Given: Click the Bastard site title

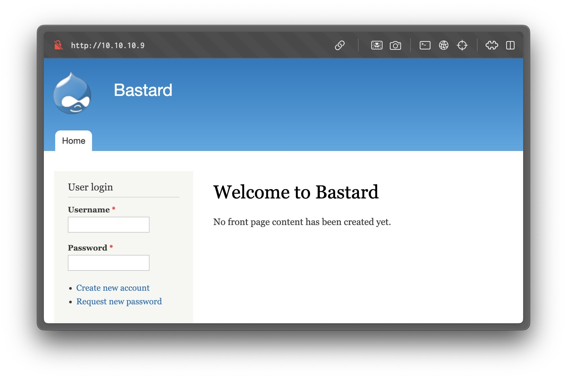Looking at the screenshot, I should click(x=143, y=90).
